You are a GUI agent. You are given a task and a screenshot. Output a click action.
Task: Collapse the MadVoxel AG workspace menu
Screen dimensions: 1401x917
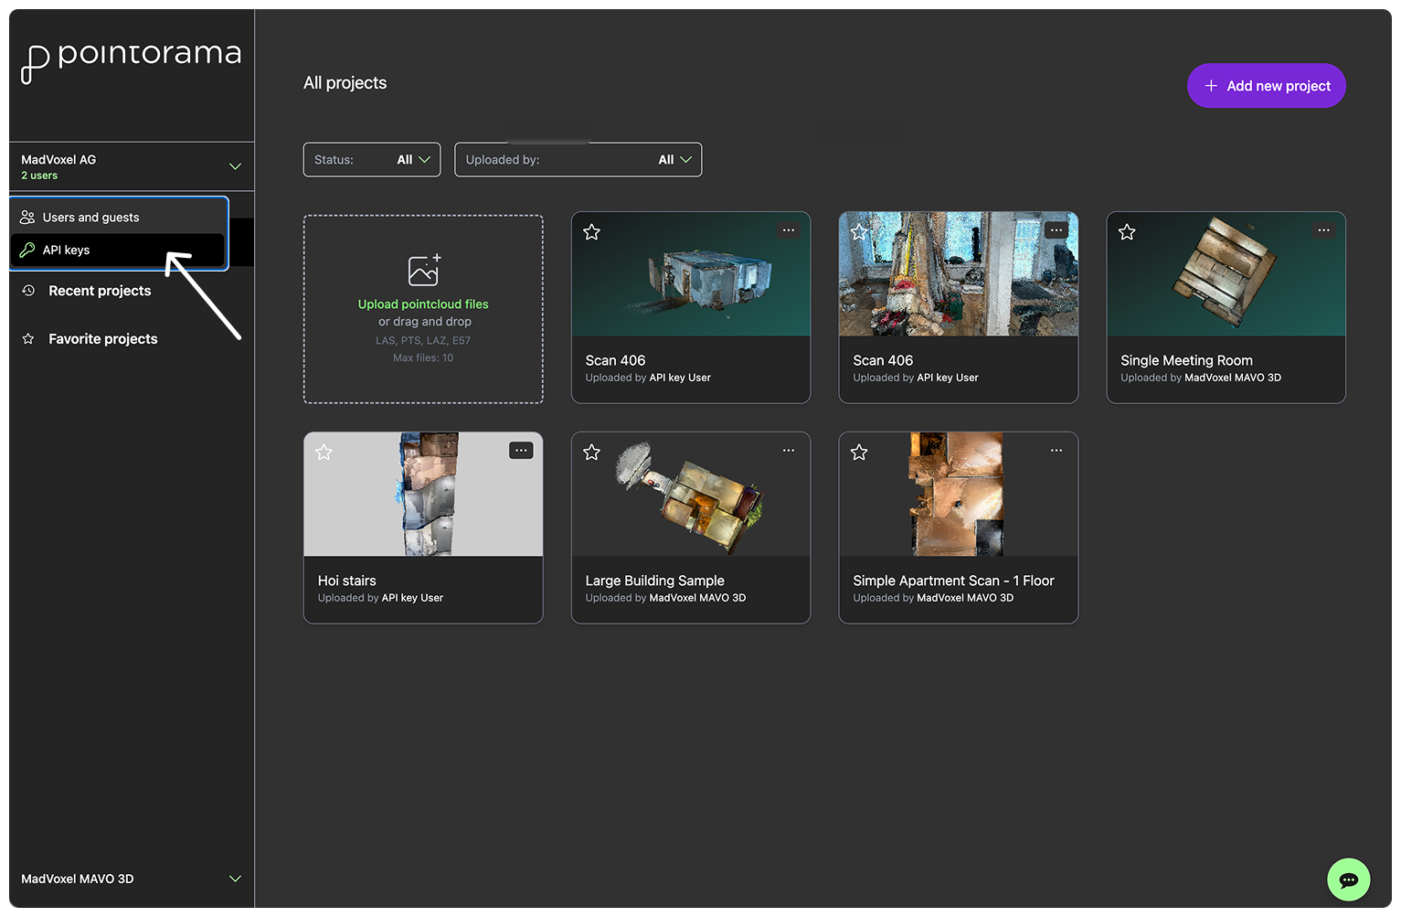click(235, 166)
